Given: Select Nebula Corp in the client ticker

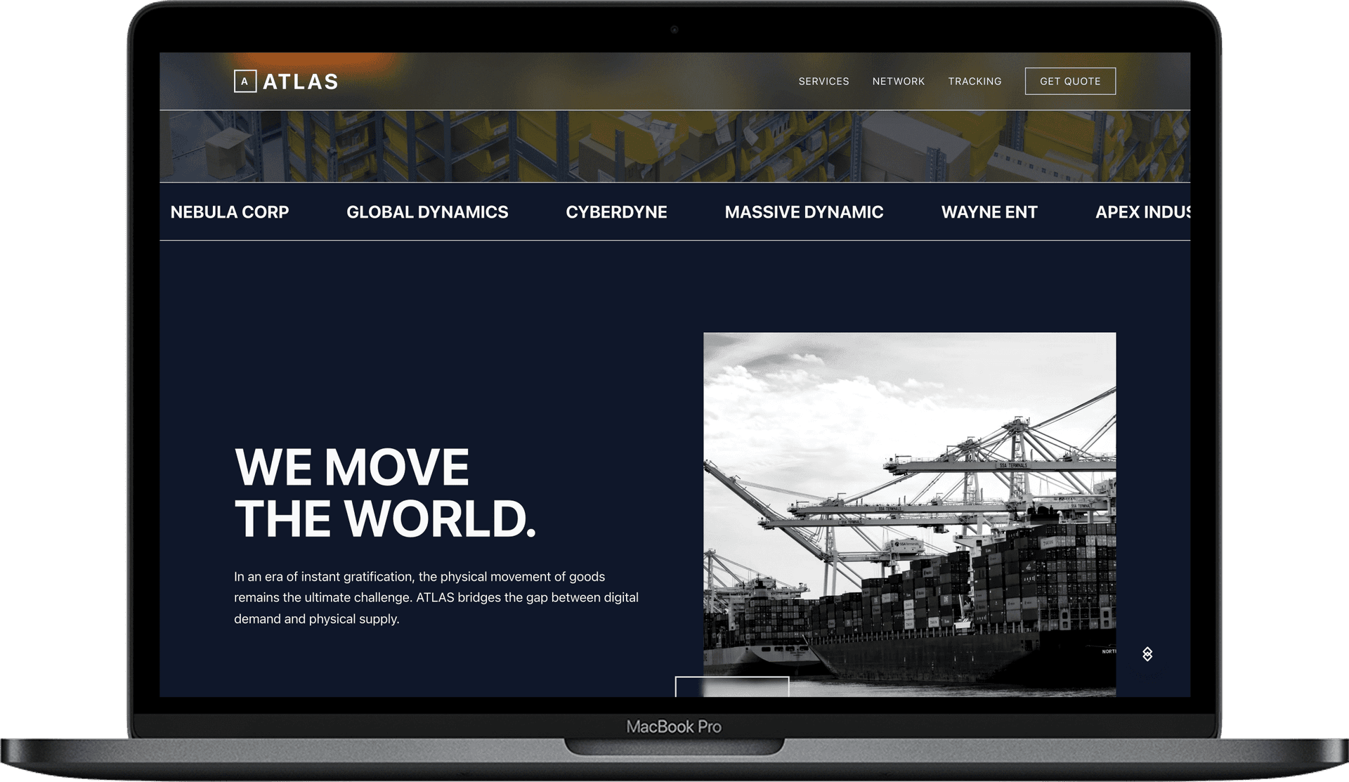Looking at the screenshot, I should pos(230,212).
